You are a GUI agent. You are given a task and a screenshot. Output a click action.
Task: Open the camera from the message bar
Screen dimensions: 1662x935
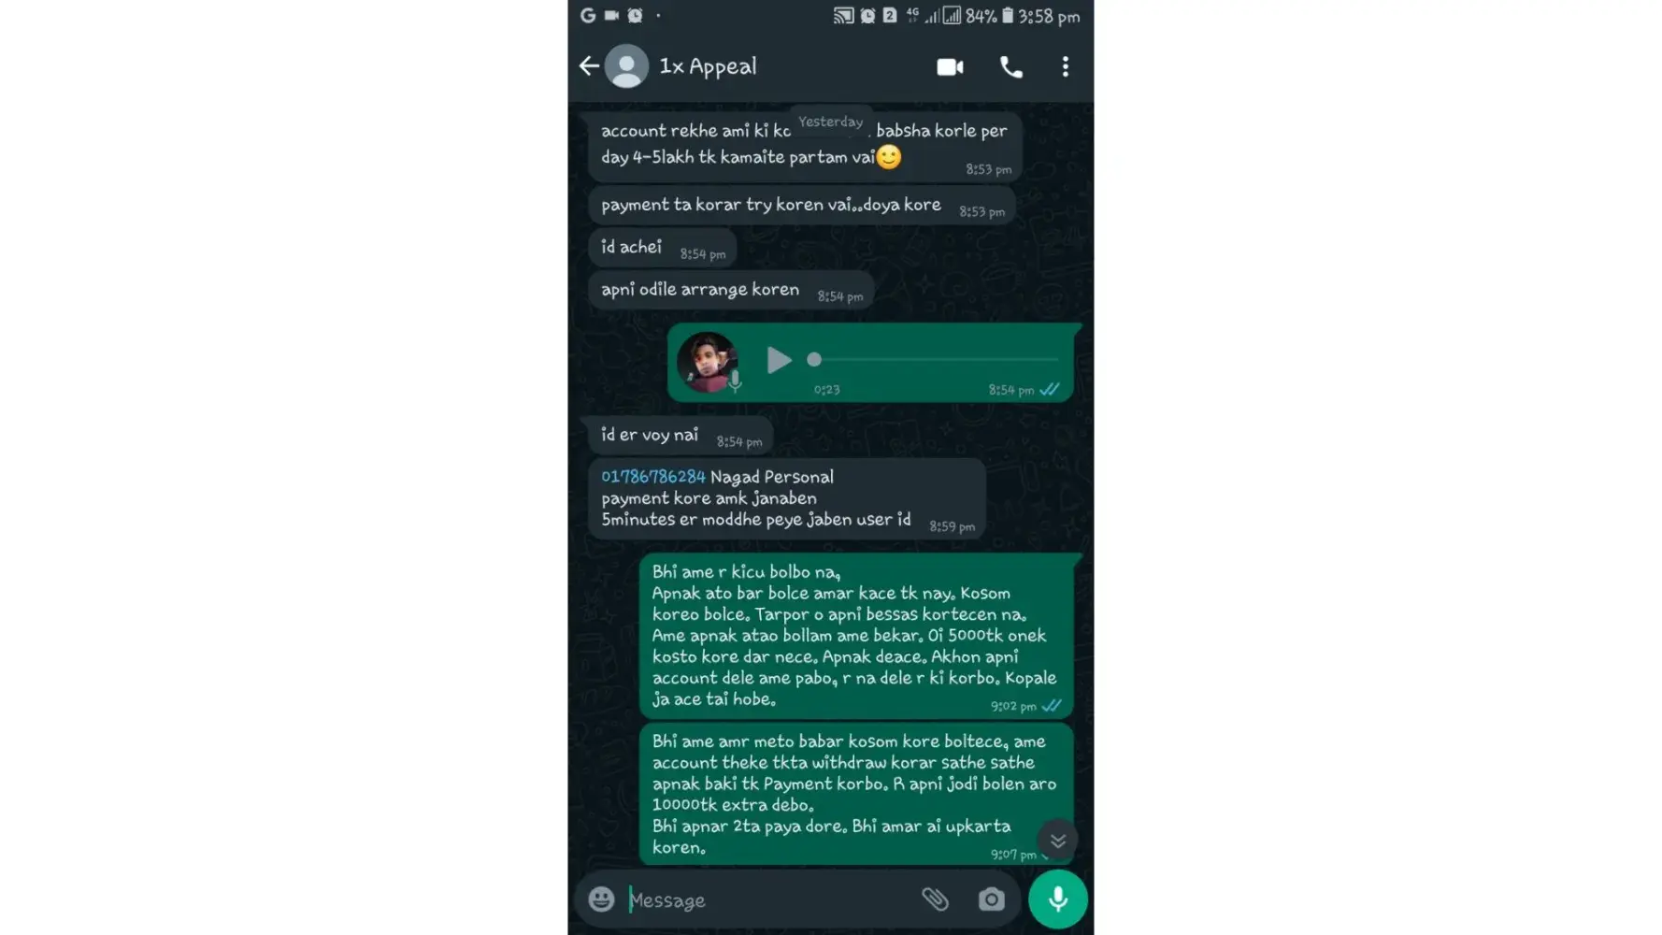point(991,899)
